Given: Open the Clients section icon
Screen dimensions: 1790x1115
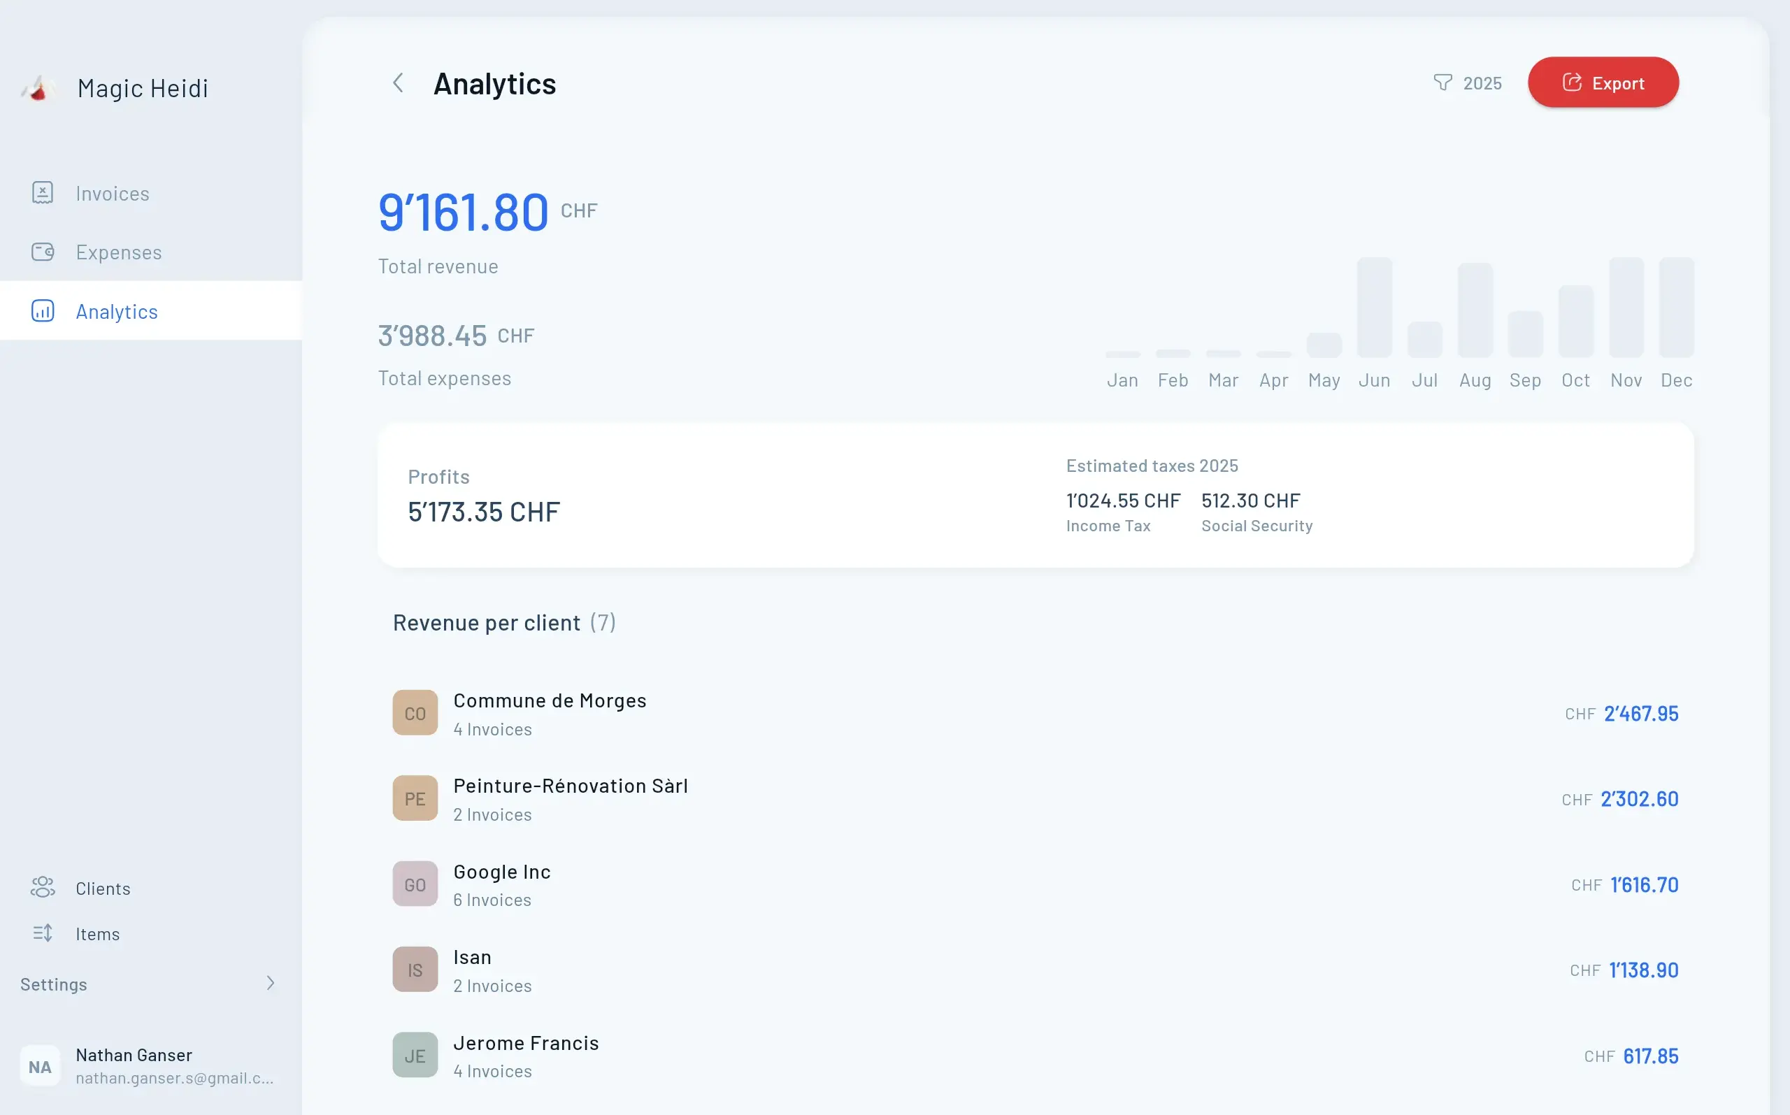Looking at the screenshot, I should [43, 887].
